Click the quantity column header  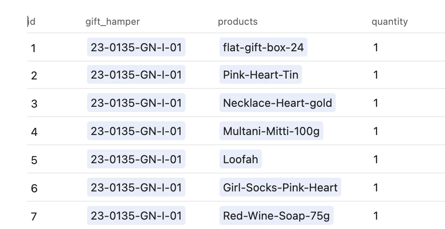389,22
